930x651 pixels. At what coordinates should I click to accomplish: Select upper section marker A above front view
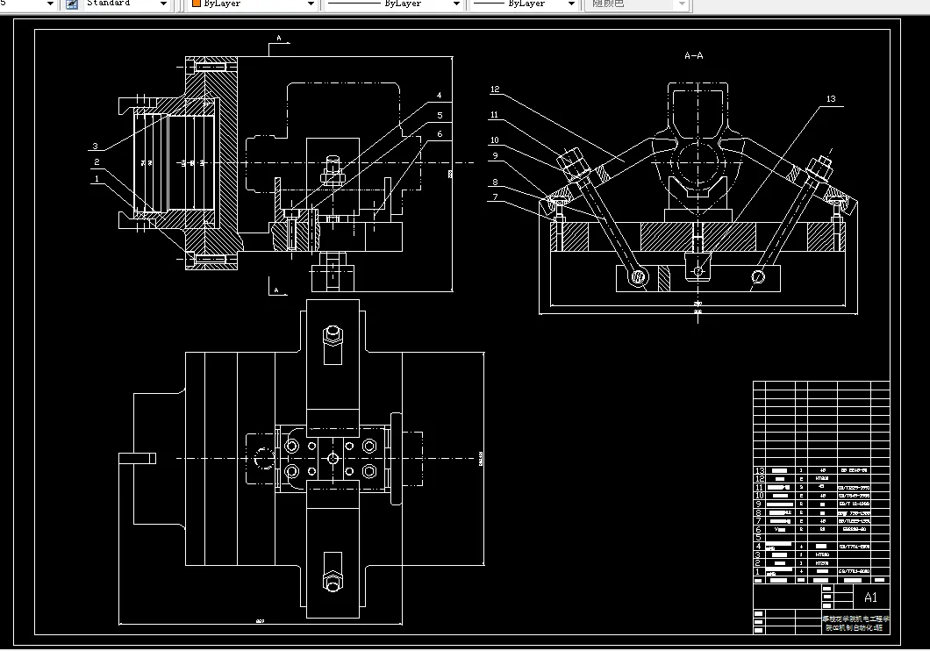[x=279, y=39]
